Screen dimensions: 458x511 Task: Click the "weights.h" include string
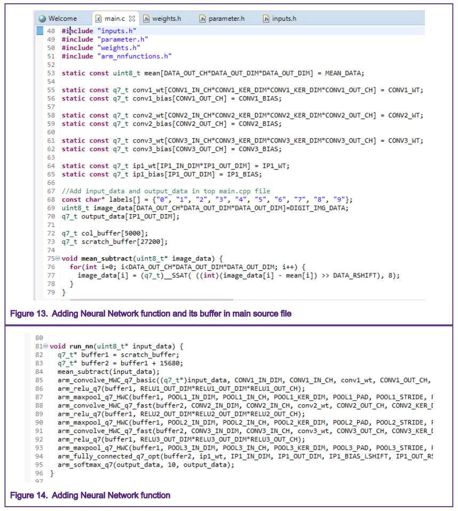[119, 48]
